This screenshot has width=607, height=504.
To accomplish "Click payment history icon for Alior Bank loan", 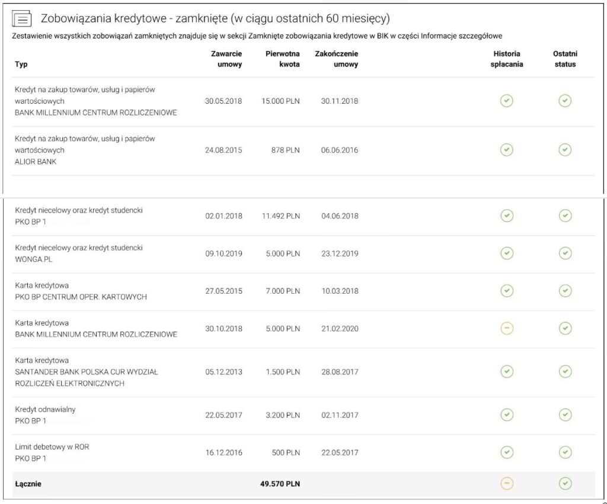I will 506,150.
